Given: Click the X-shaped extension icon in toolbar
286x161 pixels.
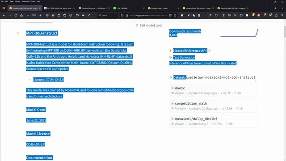Looking at the screenshot, I should click(x=189, y=15).
